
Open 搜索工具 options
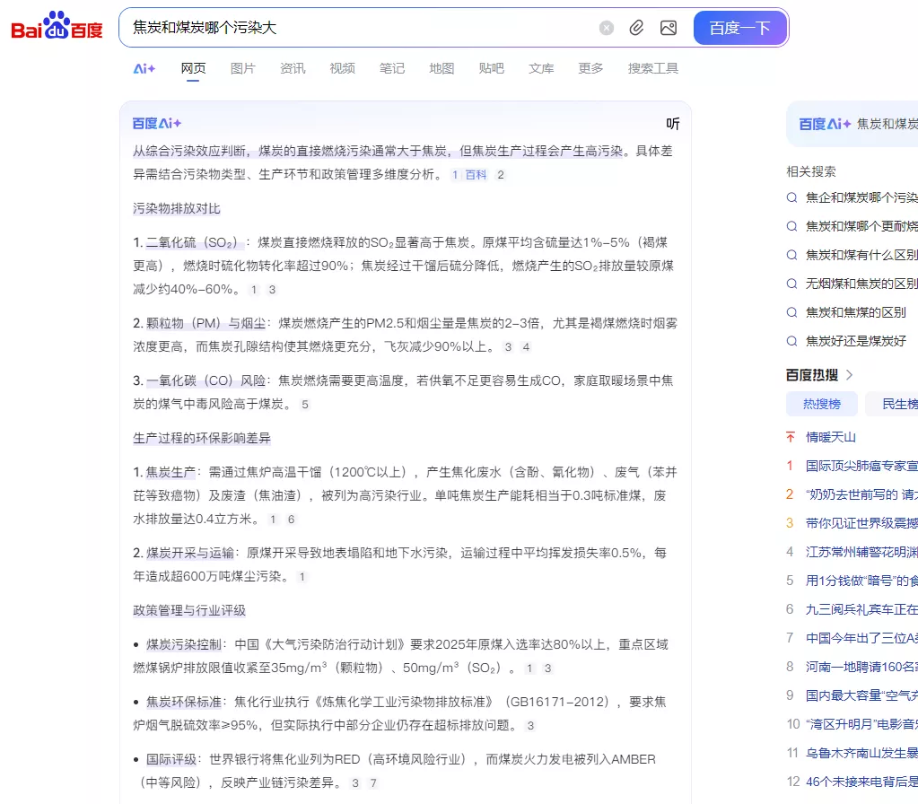tap(652, 68)
